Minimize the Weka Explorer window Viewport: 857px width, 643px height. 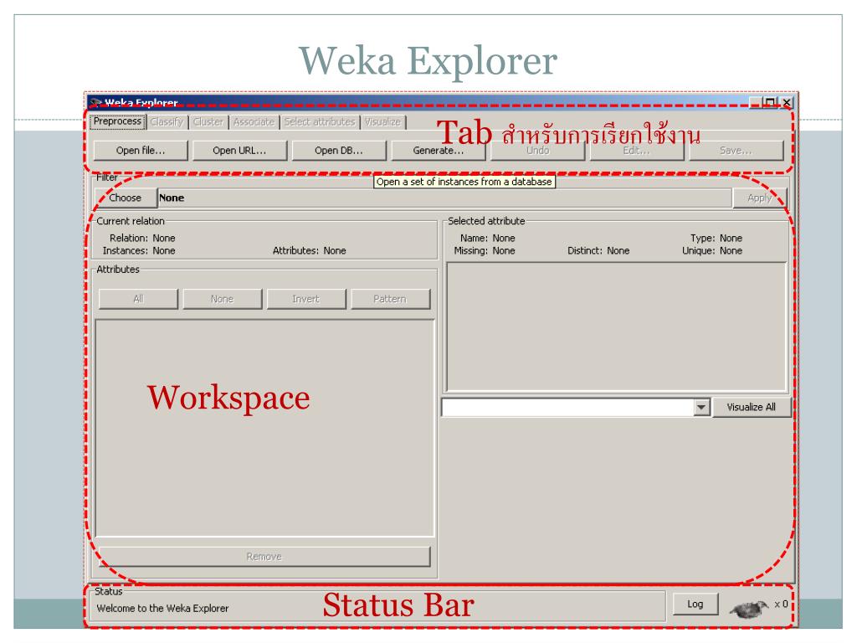click(x=756, y=103)
